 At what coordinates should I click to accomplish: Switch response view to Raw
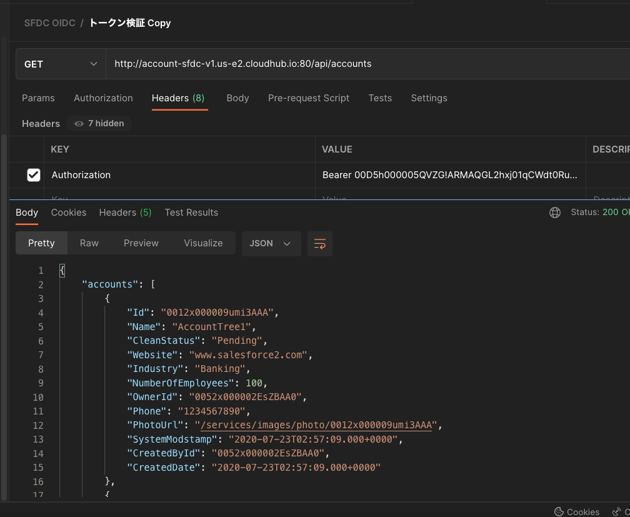[89, 243]
